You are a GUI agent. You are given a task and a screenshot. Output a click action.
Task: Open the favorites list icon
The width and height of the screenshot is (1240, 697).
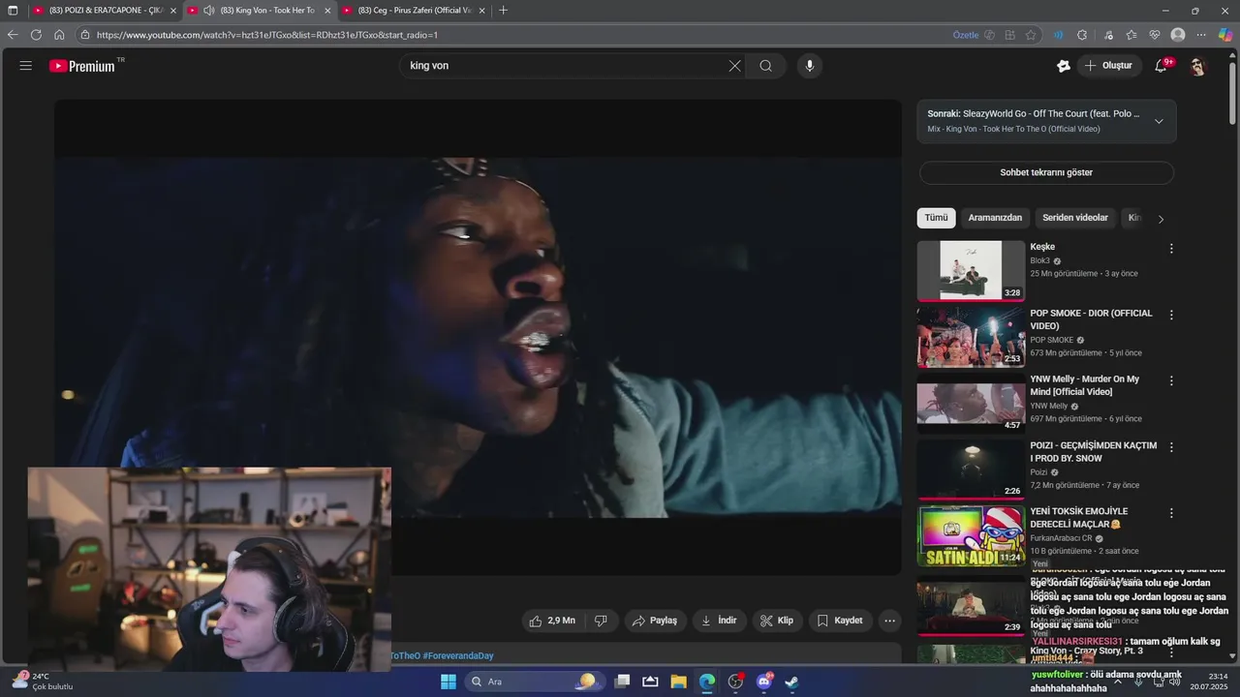click(1131, 35)
